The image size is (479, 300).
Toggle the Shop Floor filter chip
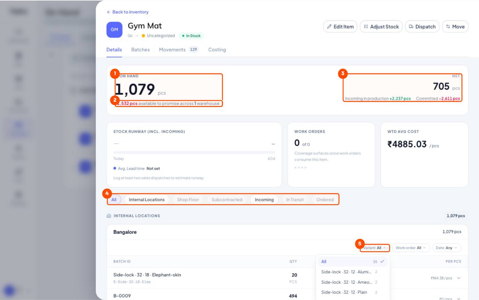188,200
